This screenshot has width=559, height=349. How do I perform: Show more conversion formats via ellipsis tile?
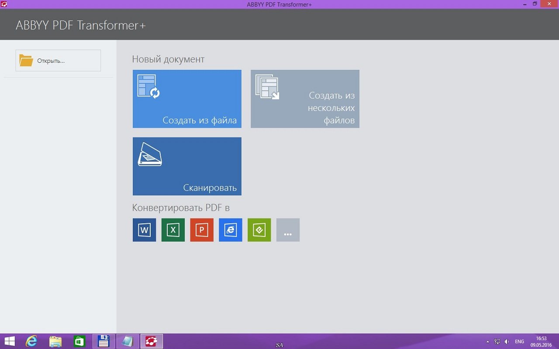pyautogui.click(x=288, y=230)
